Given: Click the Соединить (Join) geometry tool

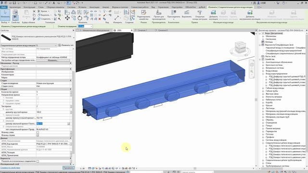Looking at the screenshot, I should (x=44, y=19).
